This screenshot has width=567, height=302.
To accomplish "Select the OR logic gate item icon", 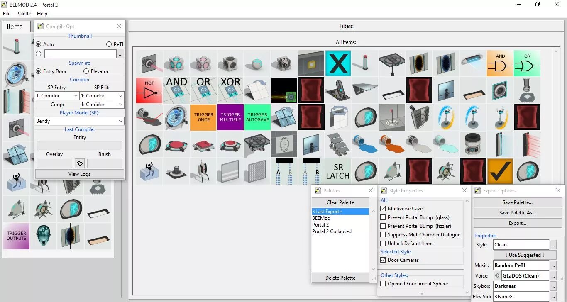I will [x=527, y=63].
